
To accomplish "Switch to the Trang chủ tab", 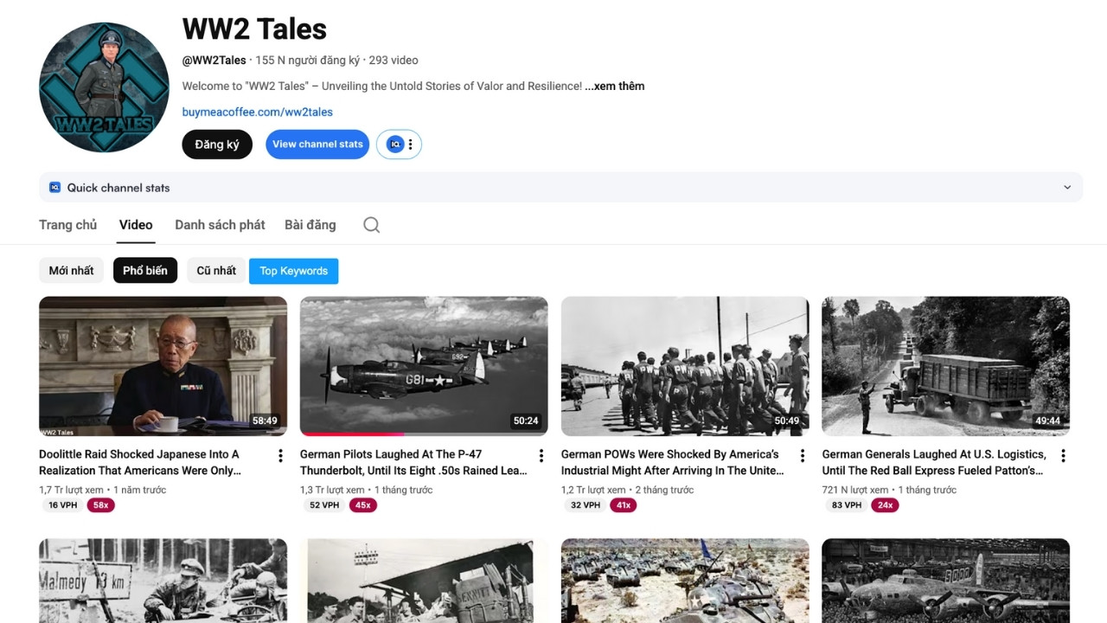I will [x=67, y=224].
